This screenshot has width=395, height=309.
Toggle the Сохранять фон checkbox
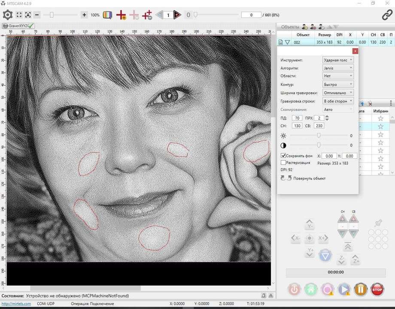(283, 156)
